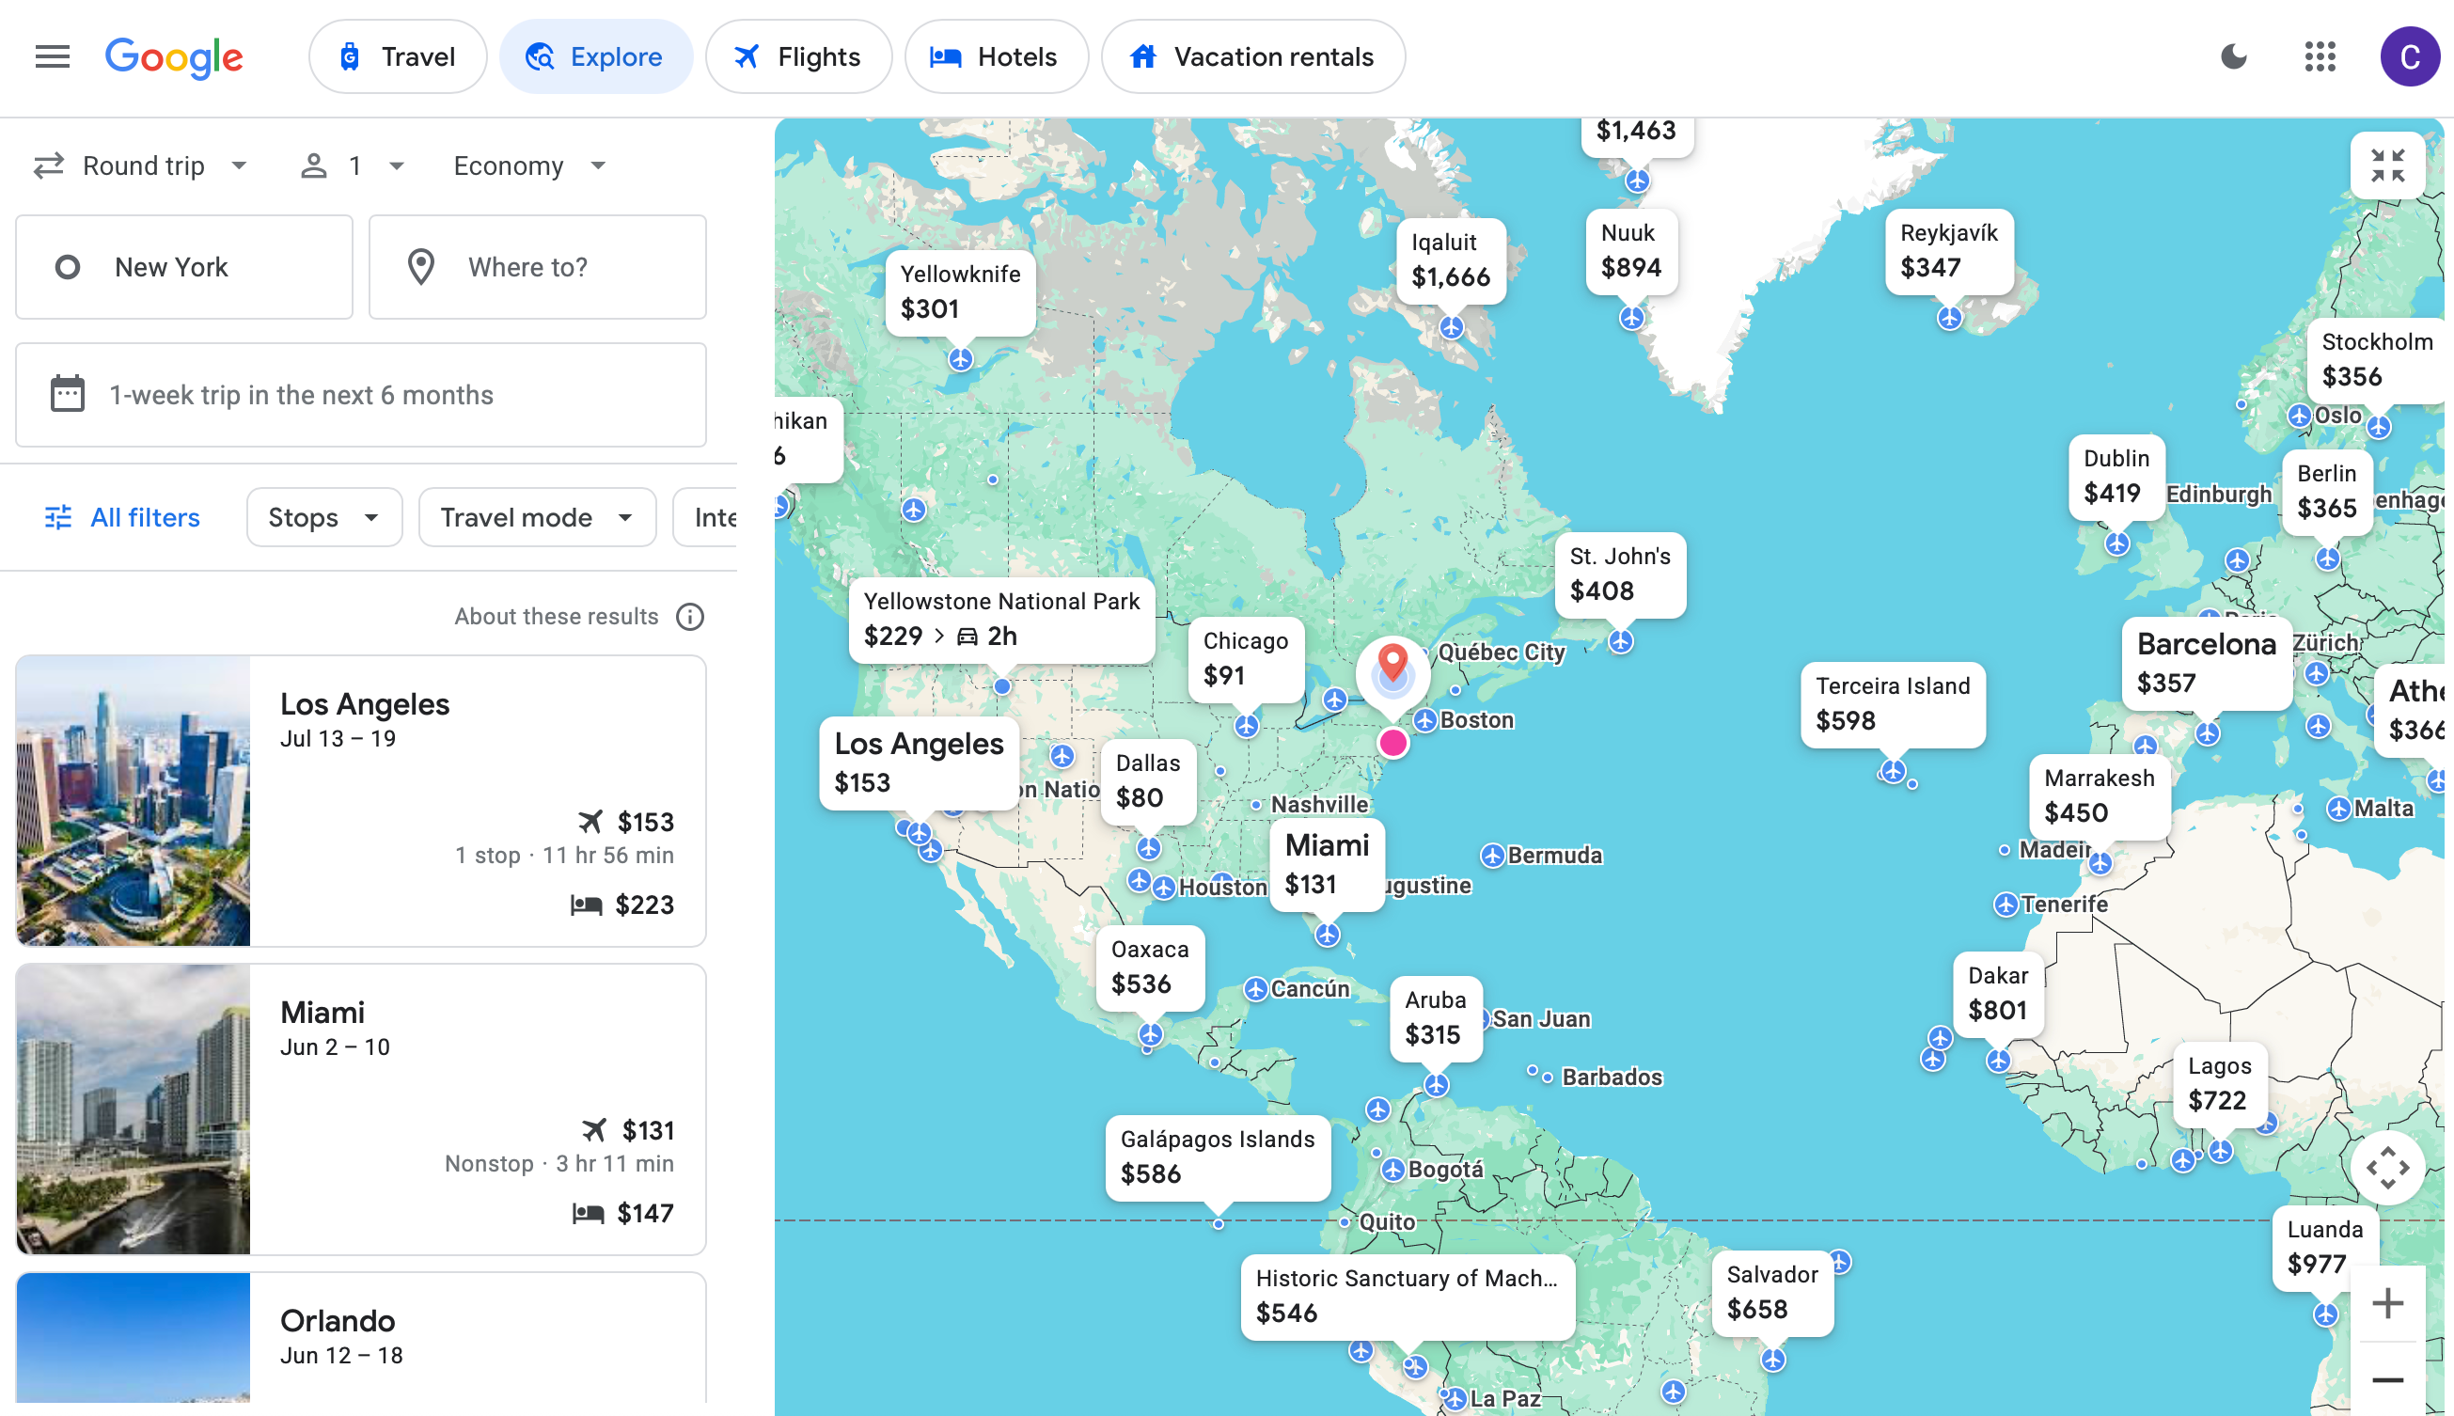
Task: Zoom in using the map plus control
Action: pos(2388,1301)
